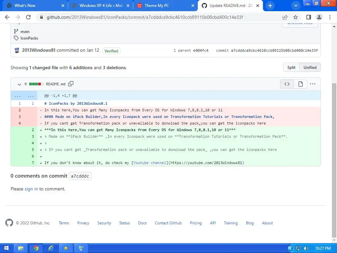Open the Docs footer link

[142, 223]
